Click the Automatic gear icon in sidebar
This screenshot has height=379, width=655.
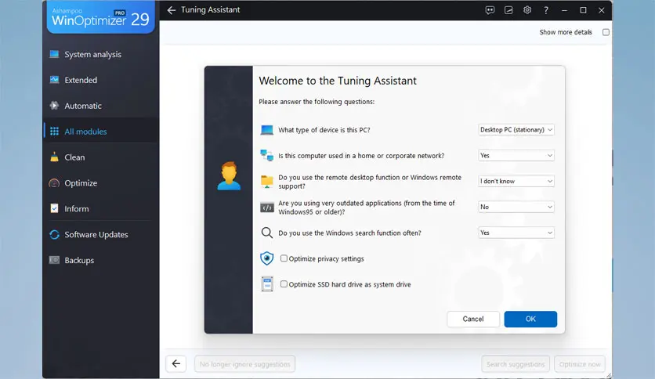coord(54,106)
